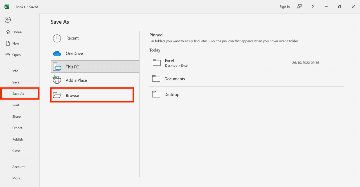Select the Recent location label

point(73,38)
